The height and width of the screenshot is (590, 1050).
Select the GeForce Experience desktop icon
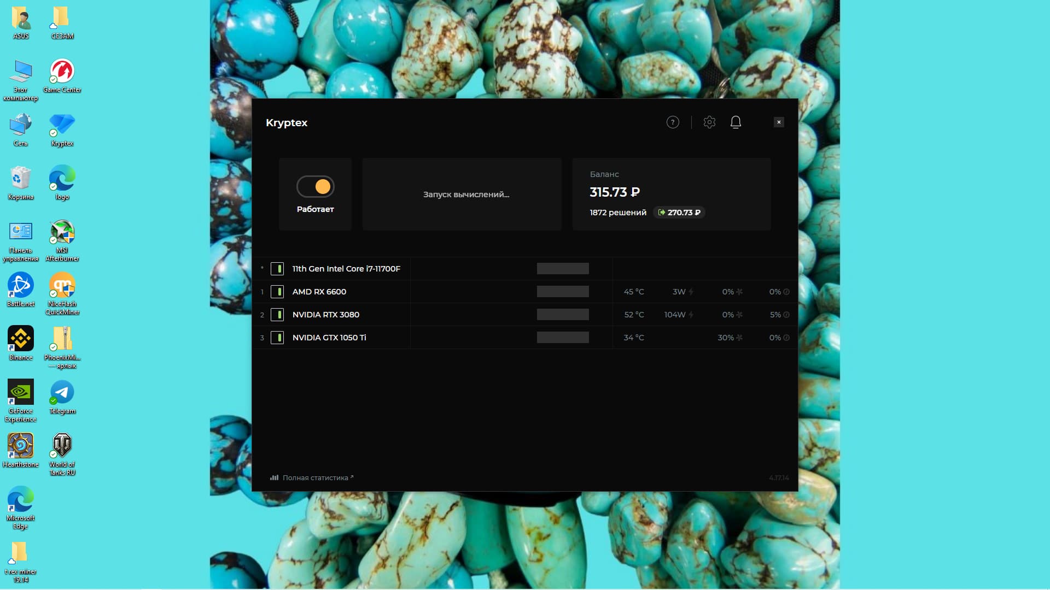tap(21, 401)
